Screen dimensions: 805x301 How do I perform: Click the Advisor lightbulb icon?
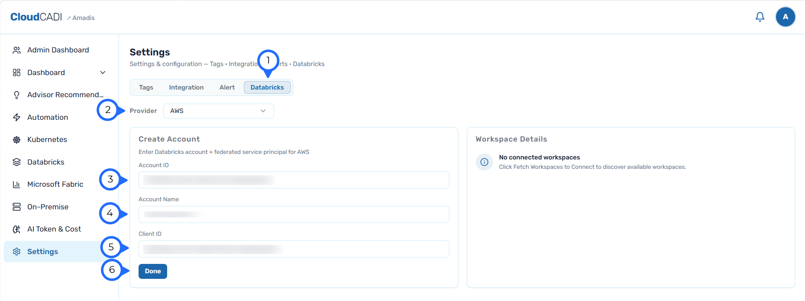pyautogui.click(x=17, y=95)
